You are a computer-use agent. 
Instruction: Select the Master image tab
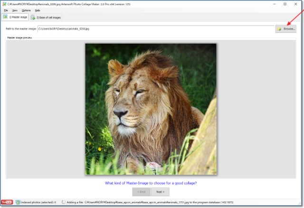(x=17, y=17)
